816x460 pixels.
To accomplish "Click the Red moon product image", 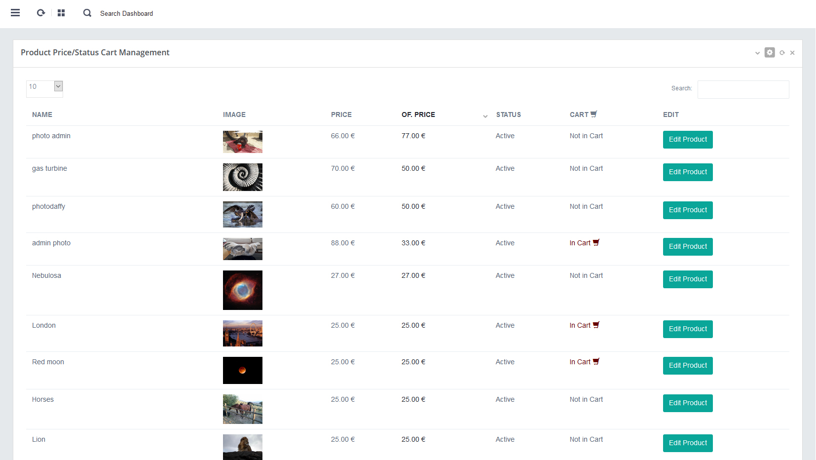I will (242, 370).
